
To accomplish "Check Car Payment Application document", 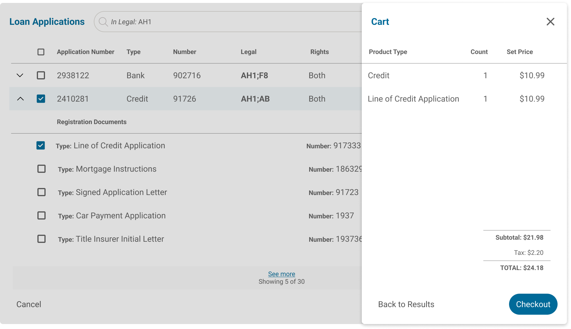I will [x=41, y=215].
